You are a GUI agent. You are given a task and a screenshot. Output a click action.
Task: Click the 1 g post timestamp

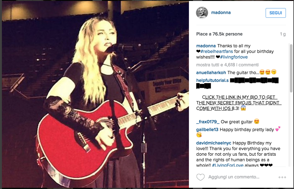point(283,34)
